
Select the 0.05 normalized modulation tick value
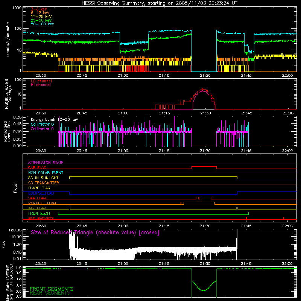(x=17, y=139)
